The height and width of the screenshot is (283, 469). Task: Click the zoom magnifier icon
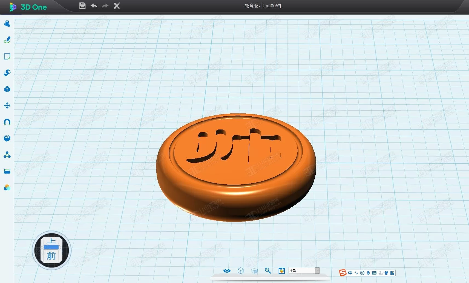coord(268,271)
